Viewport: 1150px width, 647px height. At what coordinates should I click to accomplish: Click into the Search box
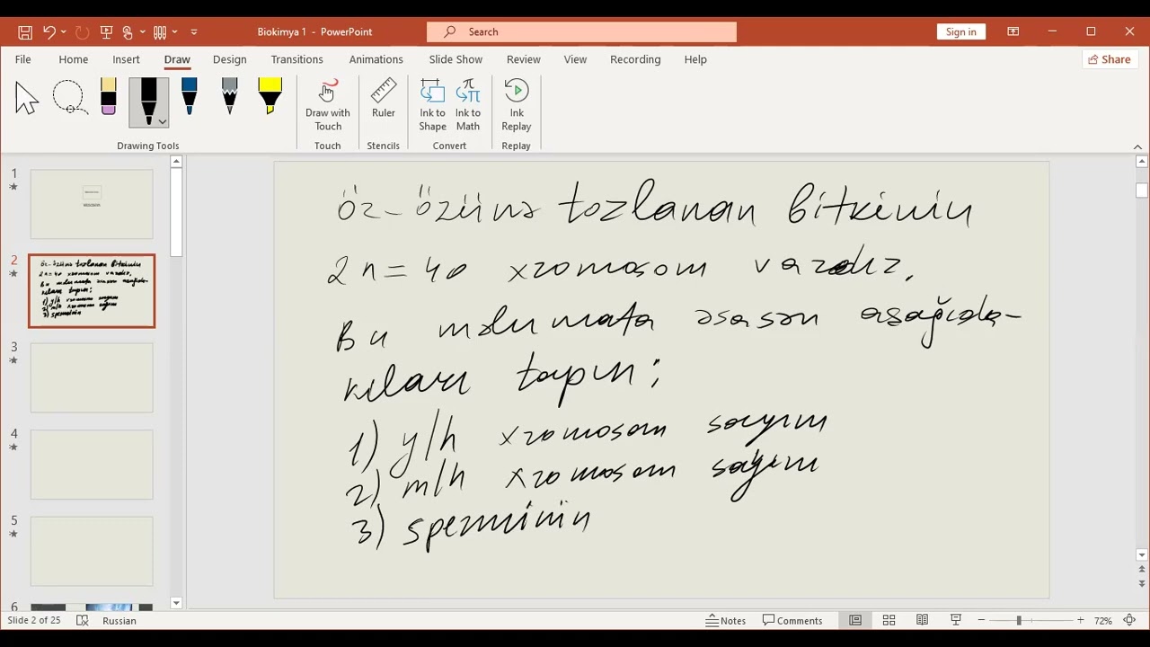tap(581, 31)
